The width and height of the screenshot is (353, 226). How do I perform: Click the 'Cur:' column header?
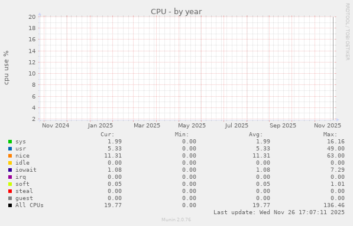[x=108, y=135]
